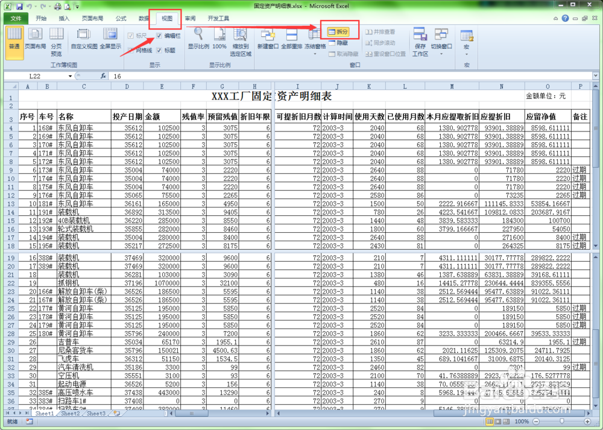Open the 宏 macros dropdown
Screen dimensions: 603x430
[x=467, y=42]
